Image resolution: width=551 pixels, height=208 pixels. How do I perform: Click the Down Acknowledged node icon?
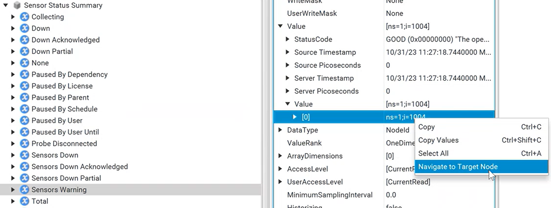pyautogui.click(x=25, y=40)
